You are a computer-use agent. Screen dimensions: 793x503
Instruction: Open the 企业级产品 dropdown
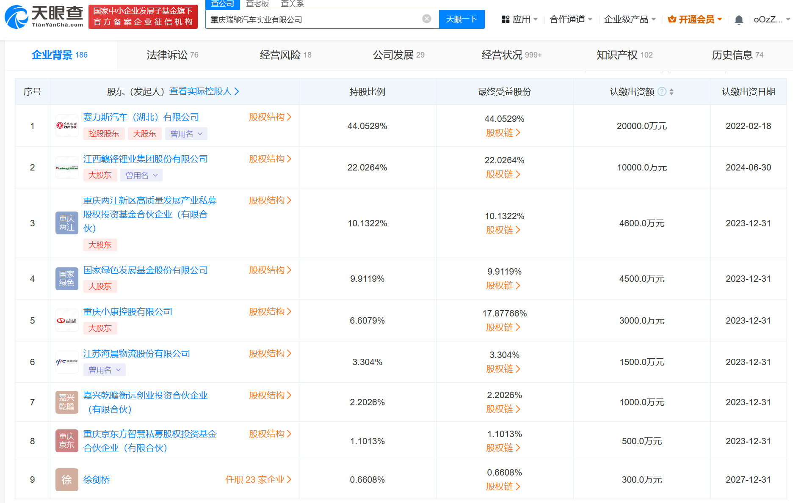point(630,19)
